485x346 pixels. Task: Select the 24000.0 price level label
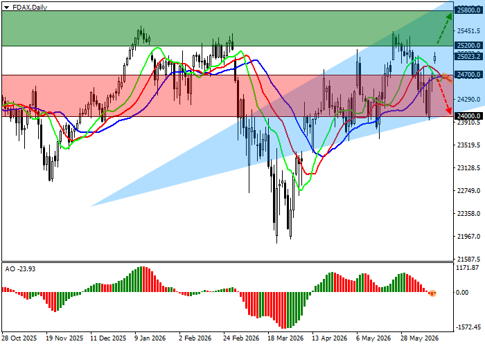[468, 116]
